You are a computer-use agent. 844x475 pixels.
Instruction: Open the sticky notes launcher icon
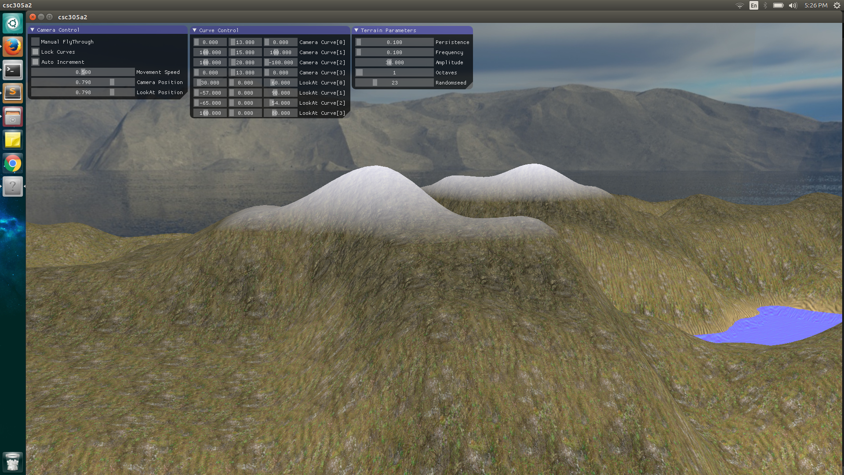(13, 140)
